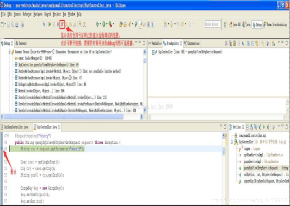Open the Project menu

57,14
